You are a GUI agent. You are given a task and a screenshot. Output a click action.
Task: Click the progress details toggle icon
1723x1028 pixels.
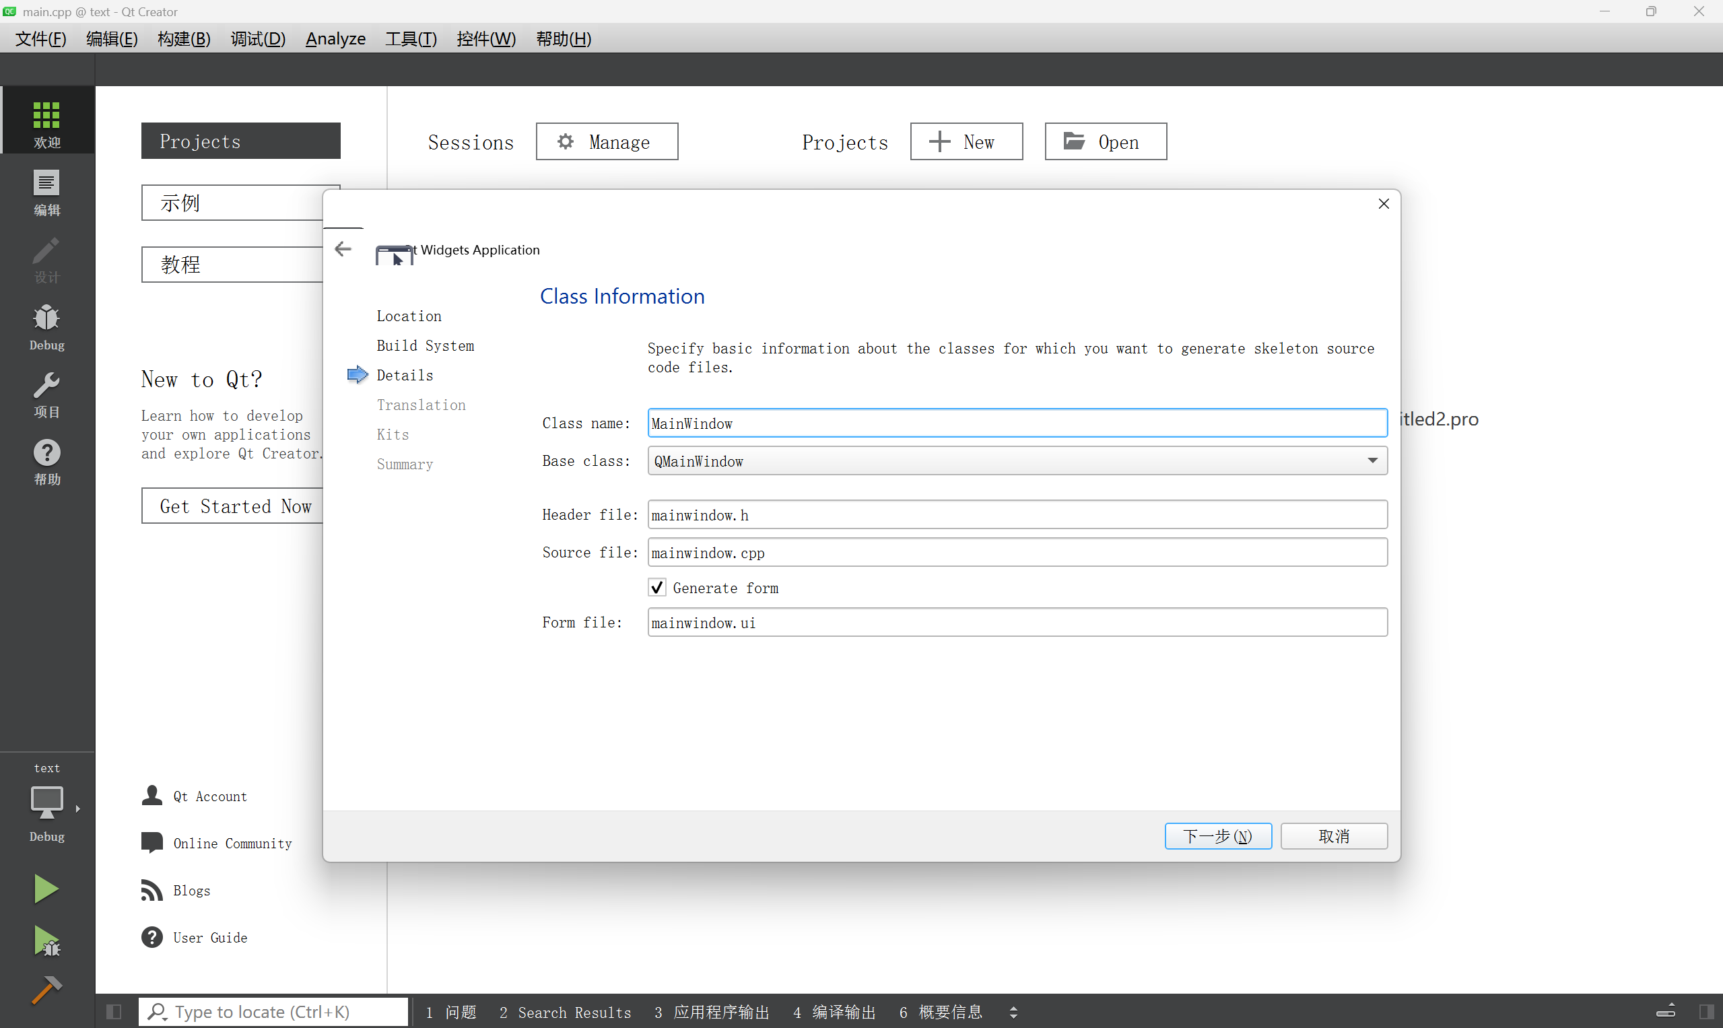1666,1011
